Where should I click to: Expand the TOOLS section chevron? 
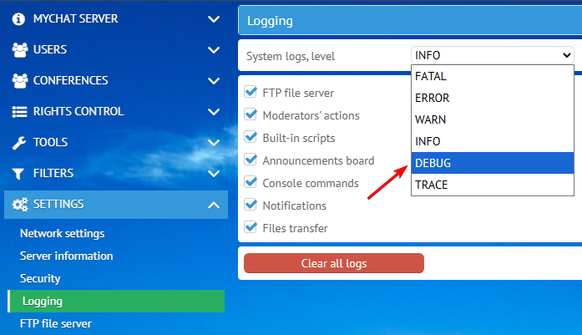[x=214, y=143]
